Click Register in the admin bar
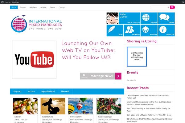 click(16, 2)
